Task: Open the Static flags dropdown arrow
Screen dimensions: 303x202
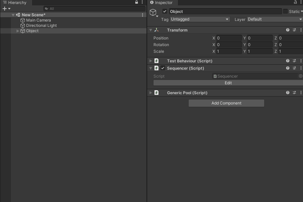Action: click(302, 11)
